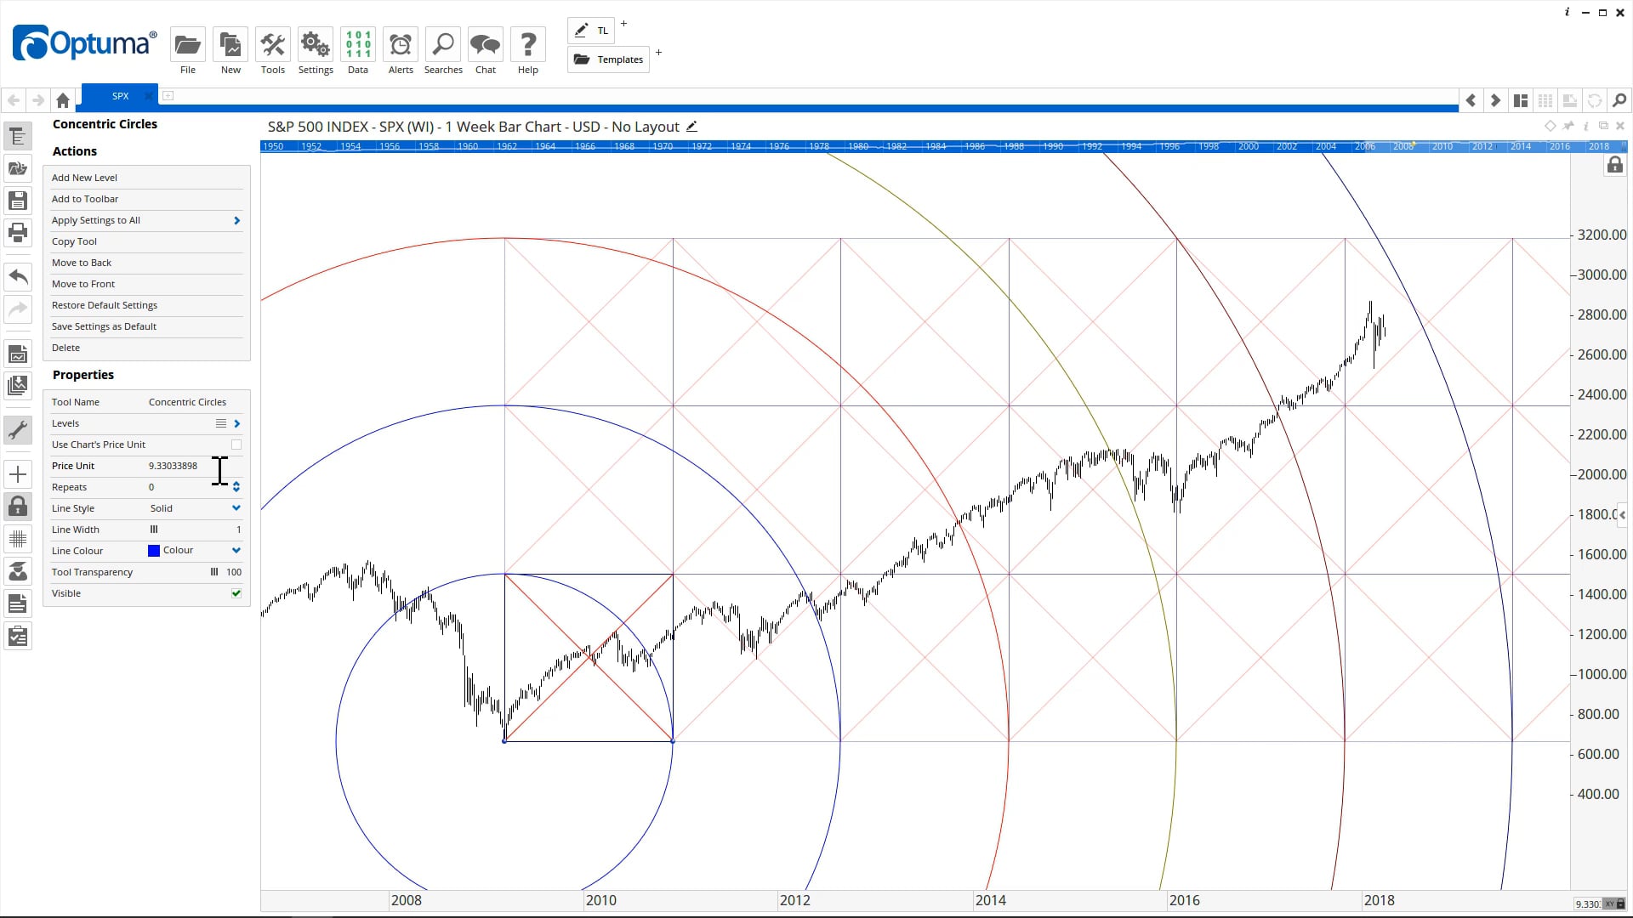Click the previous page left chevron
This screenshot has height=918, width=1633.
tap(1471, 100)
